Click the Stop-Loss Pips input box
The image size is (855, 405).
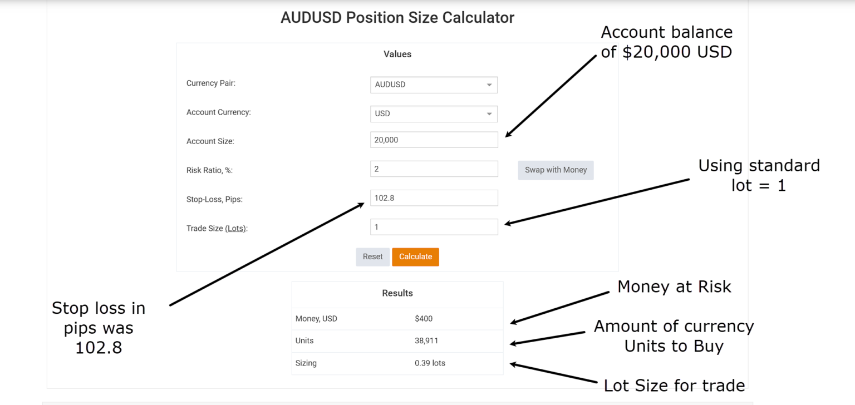pyautogui.click(x=434, y=197)
